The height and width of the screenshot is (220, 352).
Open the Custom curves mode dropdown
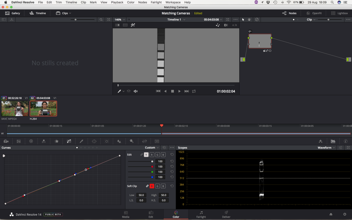coord(152,147)
